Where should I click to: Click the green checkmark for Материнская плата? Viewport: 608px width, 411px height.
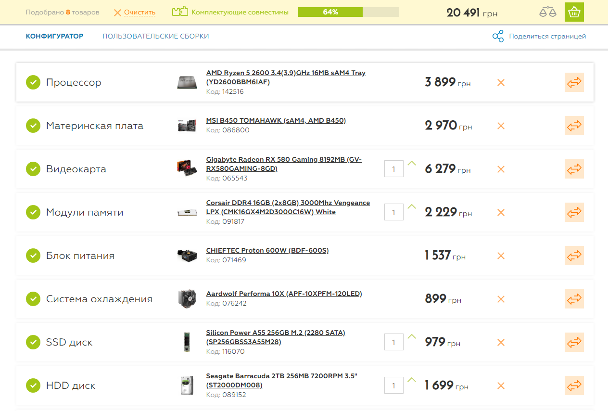tap(33, 126)
